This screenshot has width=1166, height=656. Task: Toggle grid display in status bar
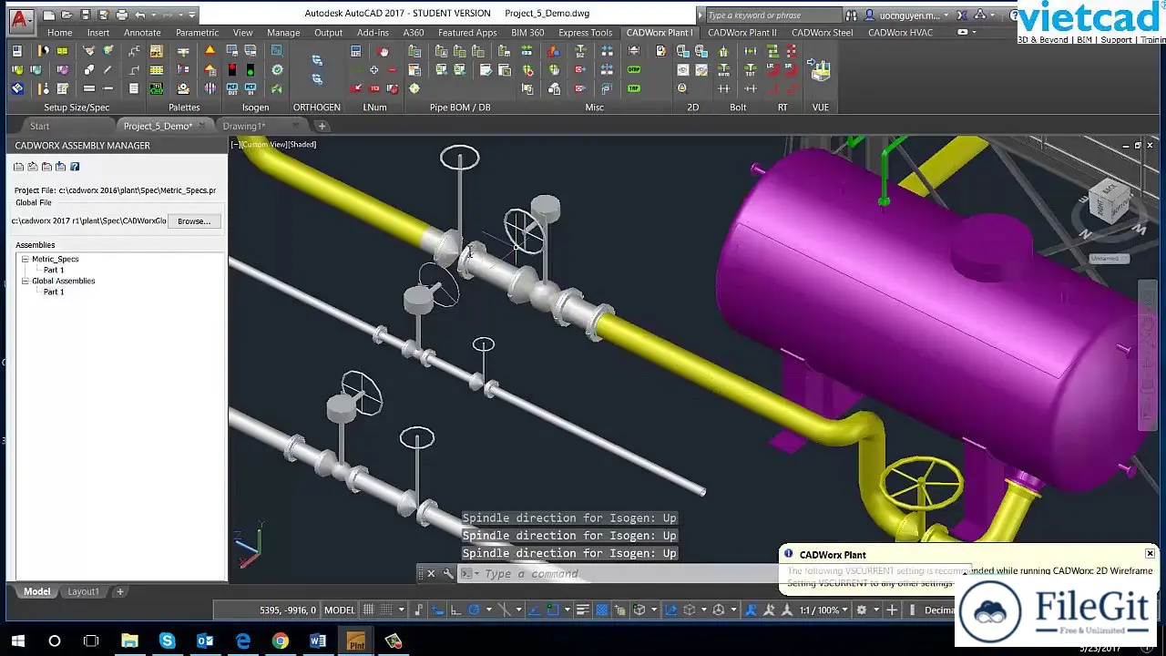point(368,610)
